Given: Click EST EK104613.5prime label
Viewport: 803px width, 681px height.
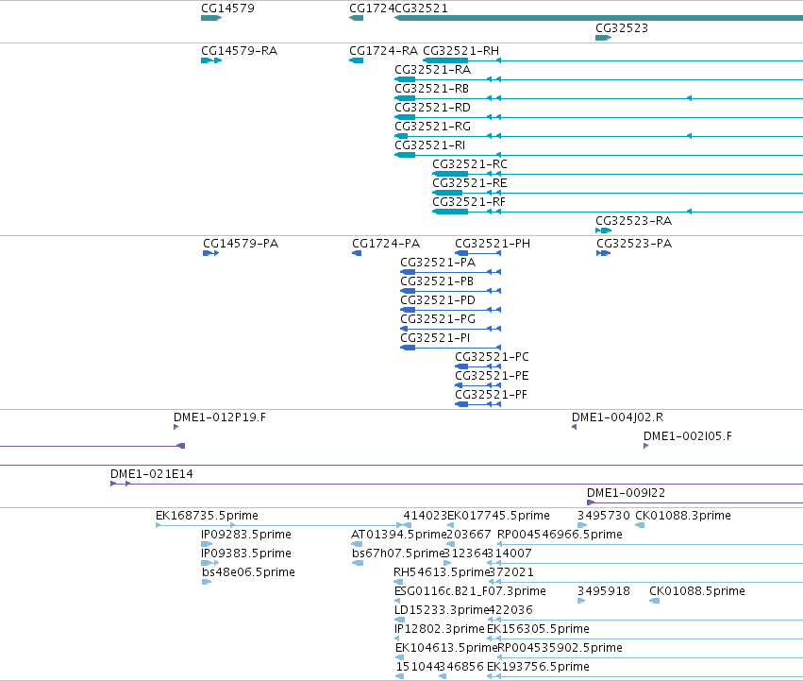Looking at the screenshot, I should 446,648.
